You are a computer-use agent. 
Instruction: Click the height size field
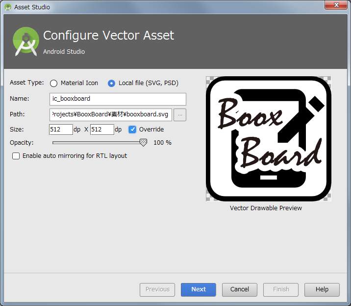102,130
